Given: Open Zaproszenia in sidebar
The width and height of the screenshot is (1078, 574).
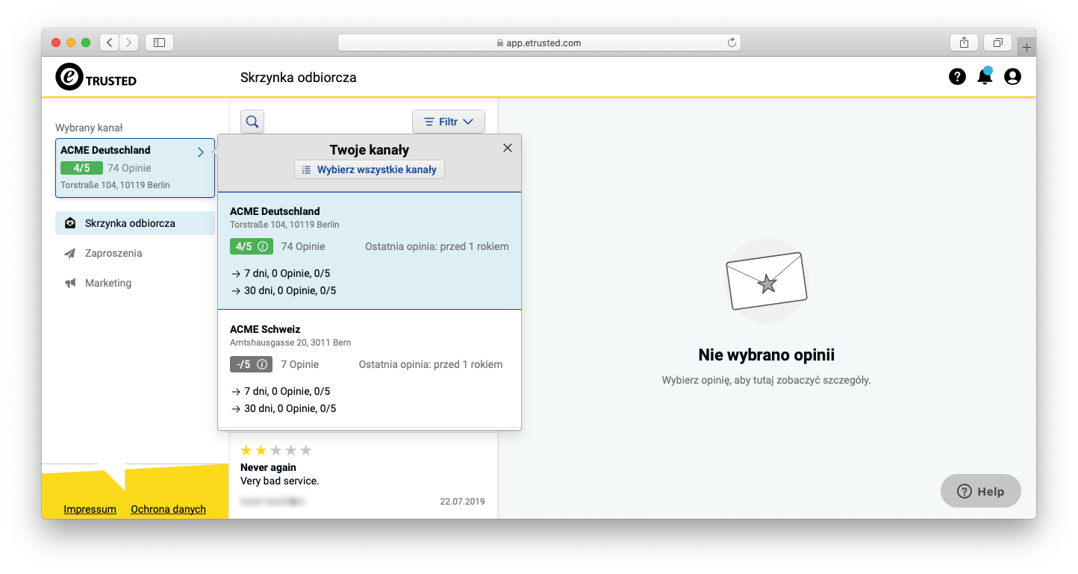Looking at the screenshot, I should pos(135,253).
